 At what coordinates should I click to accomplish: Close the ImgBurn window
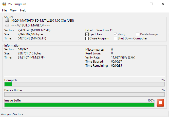[x=163, y=4]
